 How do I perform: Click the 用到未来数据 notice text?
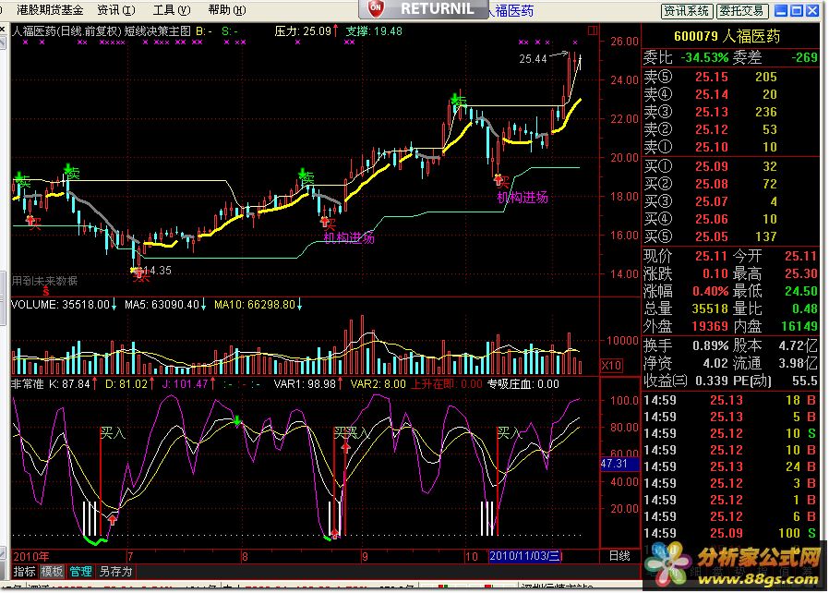pos(44,281)
